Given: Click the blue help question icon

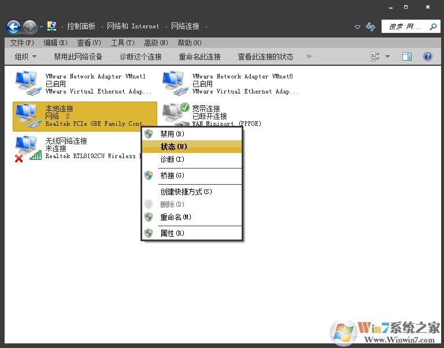Looking at the screenshot, I should click(x=428, y=57).
